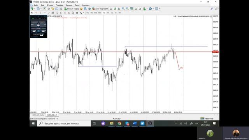The height and width of the screenshot is (140, 249).
Task: Open the Periods clock dropdown
Action: (x=153, y=9)
